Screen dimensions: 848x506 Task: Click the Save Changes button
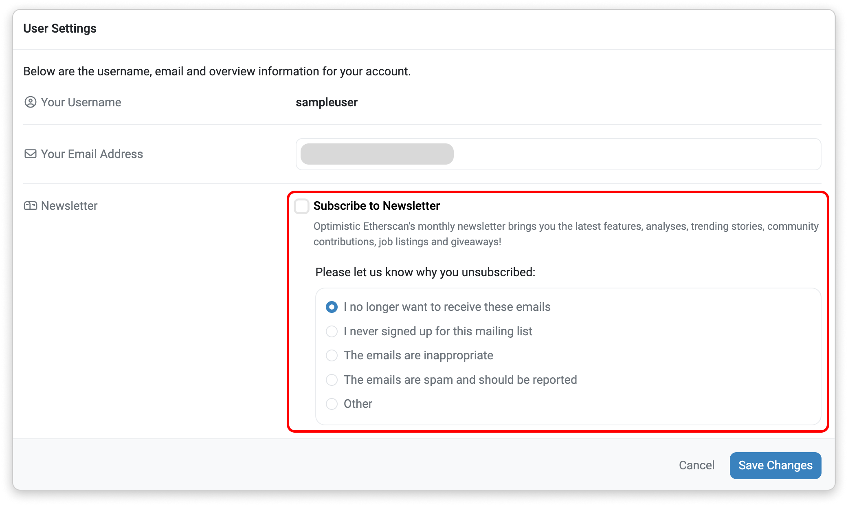(776, 465)
